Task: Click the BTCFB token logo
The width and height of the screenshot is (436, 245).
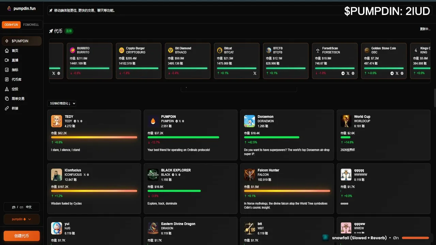Action: [x=269, y=50]
